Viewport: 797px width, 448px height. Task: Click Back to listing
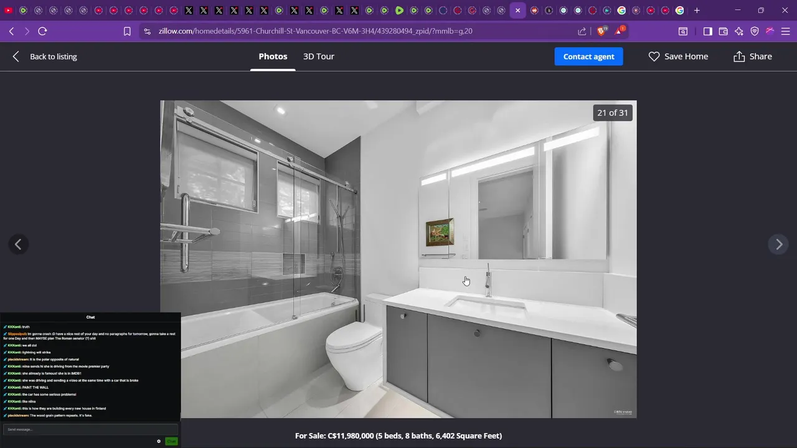pos(44,57)
